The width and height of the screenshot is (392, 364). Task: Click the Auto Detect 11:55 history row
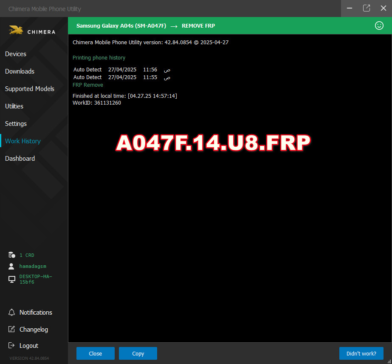click(122, 77)
